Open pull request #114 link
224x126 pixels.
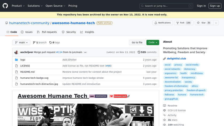(x=59, y=52)
